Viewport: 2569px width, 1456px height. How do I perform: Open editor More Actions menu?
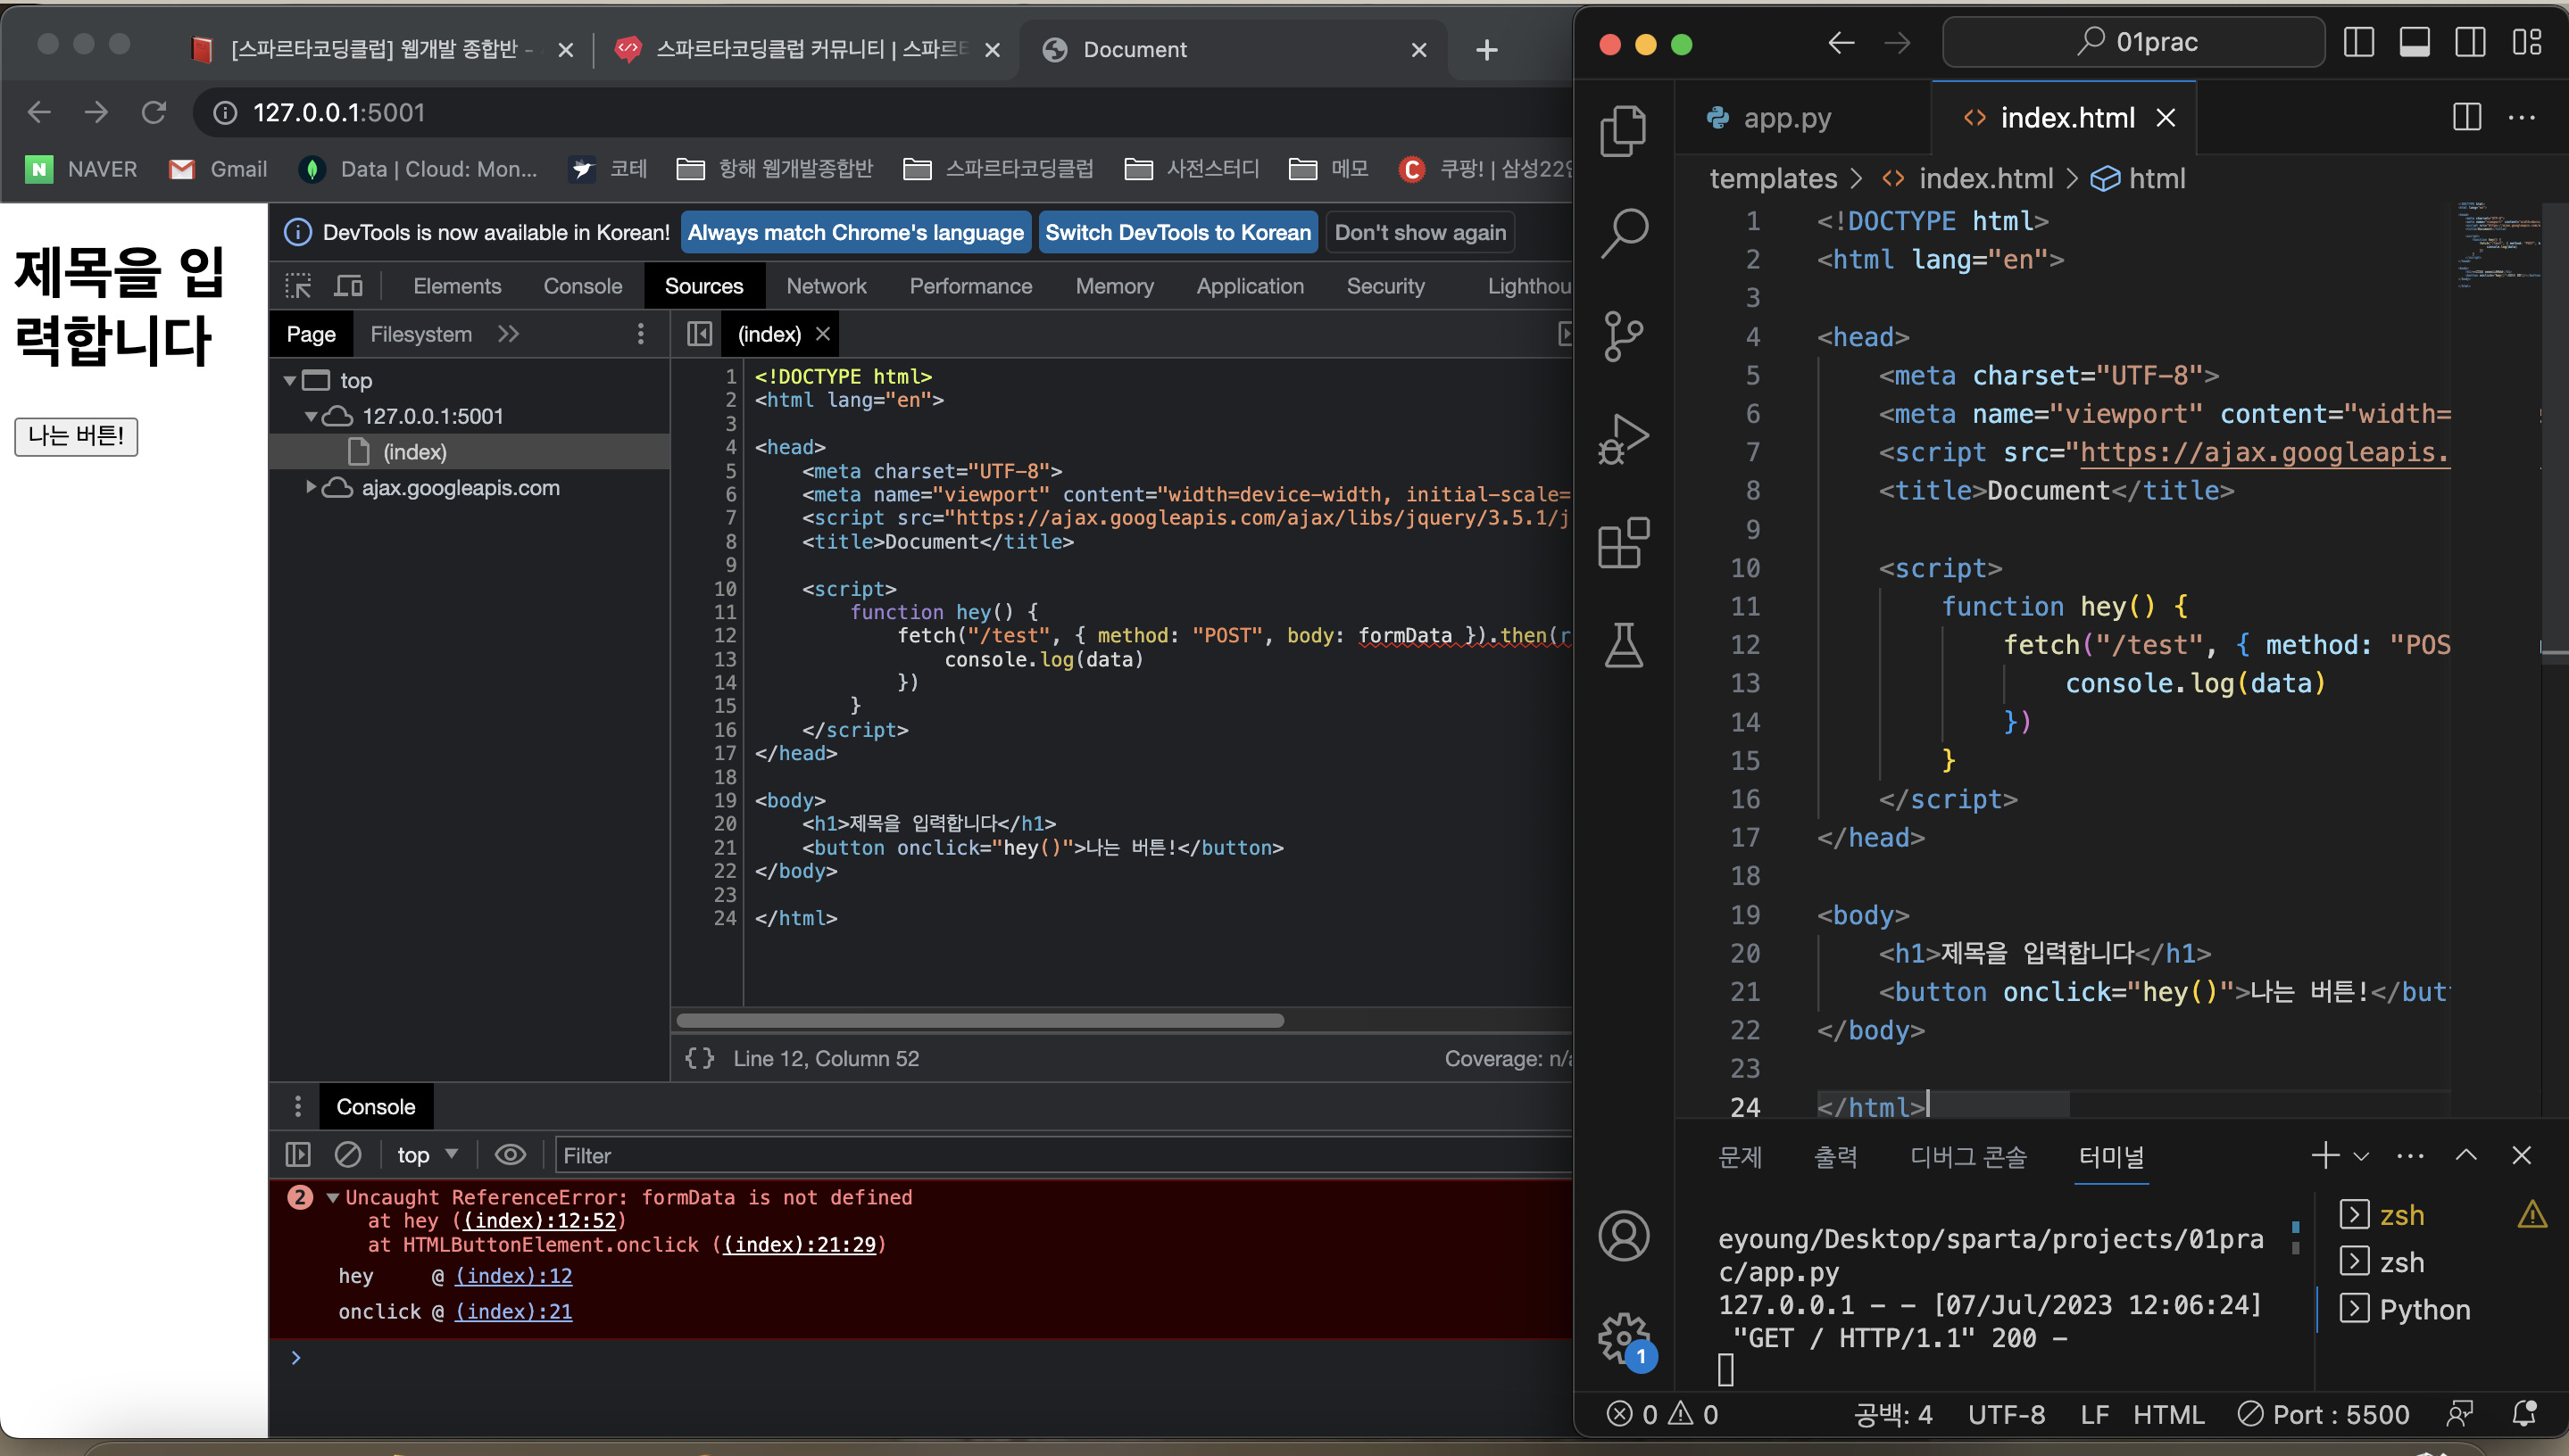tap(2521, 117)
